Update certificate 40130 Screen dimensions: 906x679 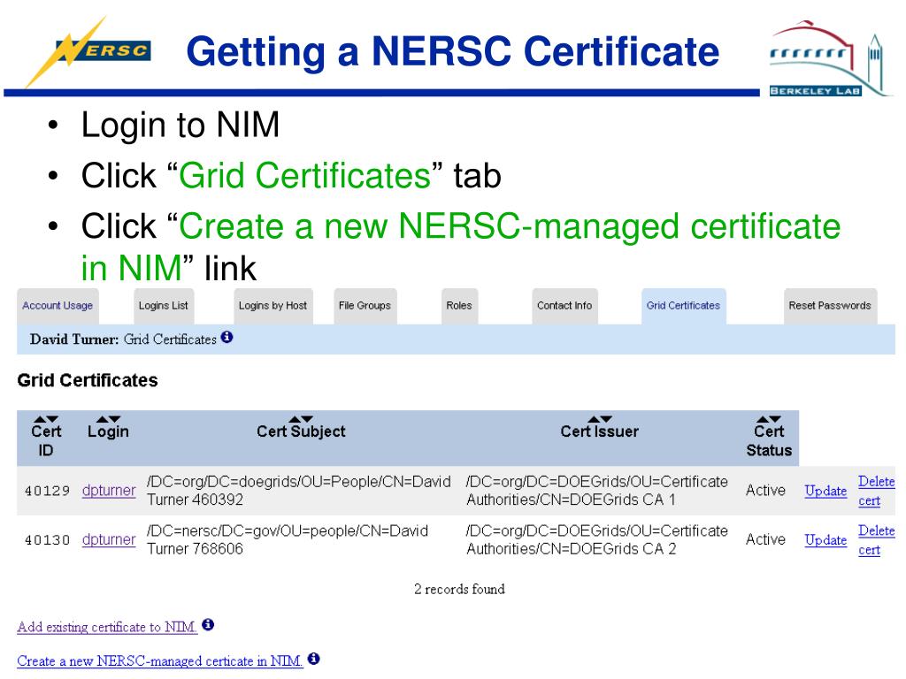tap(825, 540)
